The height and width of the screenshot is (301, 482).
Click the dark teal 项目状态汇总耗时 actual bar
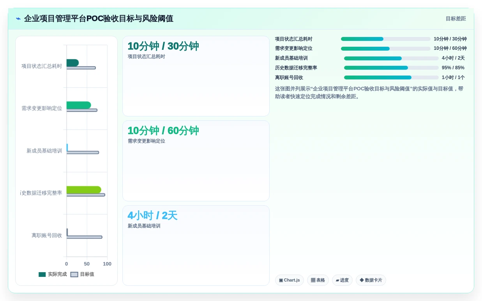point(72,63)
